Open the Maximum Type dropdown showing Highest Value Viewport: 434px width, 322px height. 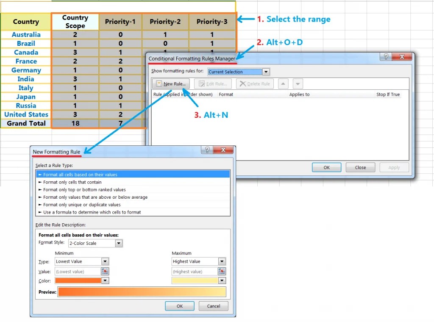click(221, 261)
